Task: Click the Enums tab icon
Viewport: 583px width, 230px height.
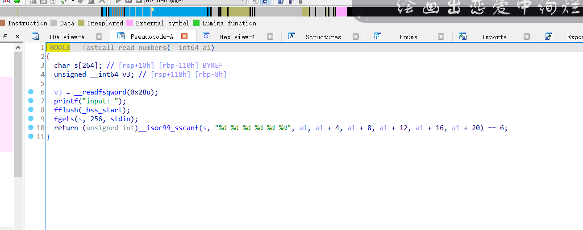Action: (378, 37)
